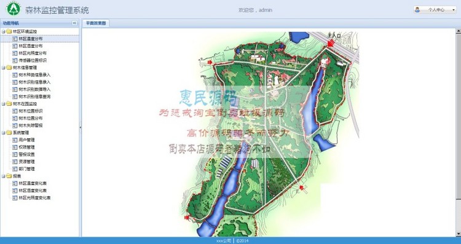Open the 个人中心 dropdown menu
The height and width of the screenshot is (244, 461).
(x=435, y=10)
